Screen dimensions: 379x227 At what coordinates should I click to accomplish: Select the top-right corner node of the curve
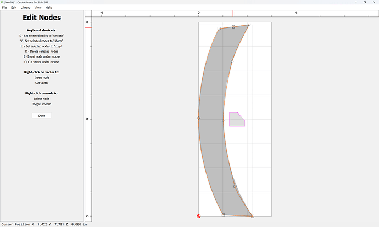coord(249,25)
